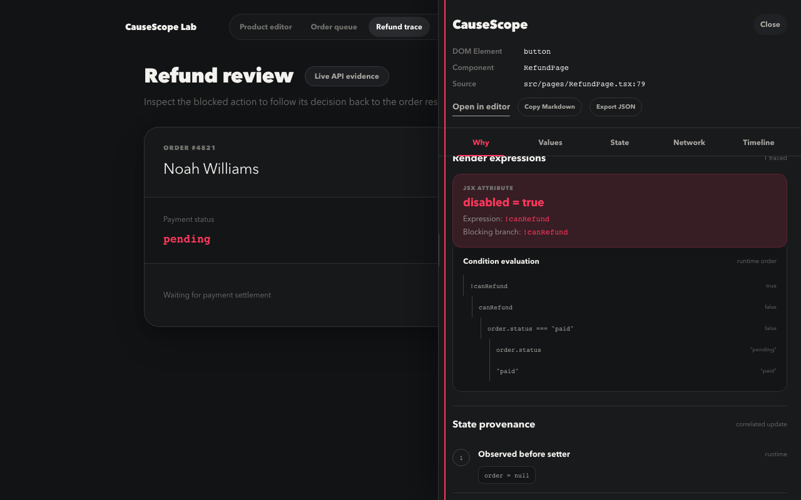This screenshot has width=801, height=500.
Task: Switch to the Values tab
Action: click(x=550, y=142)
